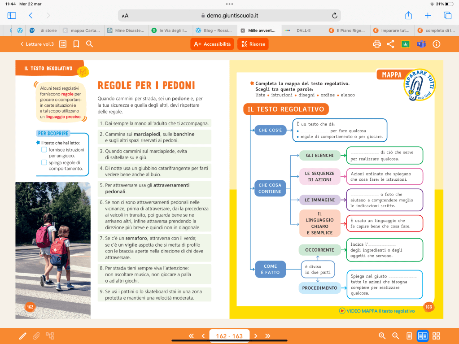The height and width of the screenshot is (344, 459).
Task: Switch to two-page spread view
Action: coord(422,336)
